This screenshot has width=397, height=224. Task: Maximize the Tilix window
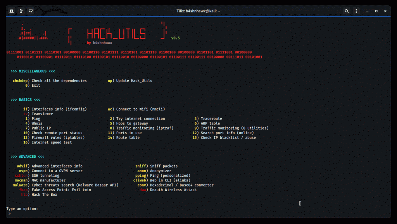click(x=376, y=11)
